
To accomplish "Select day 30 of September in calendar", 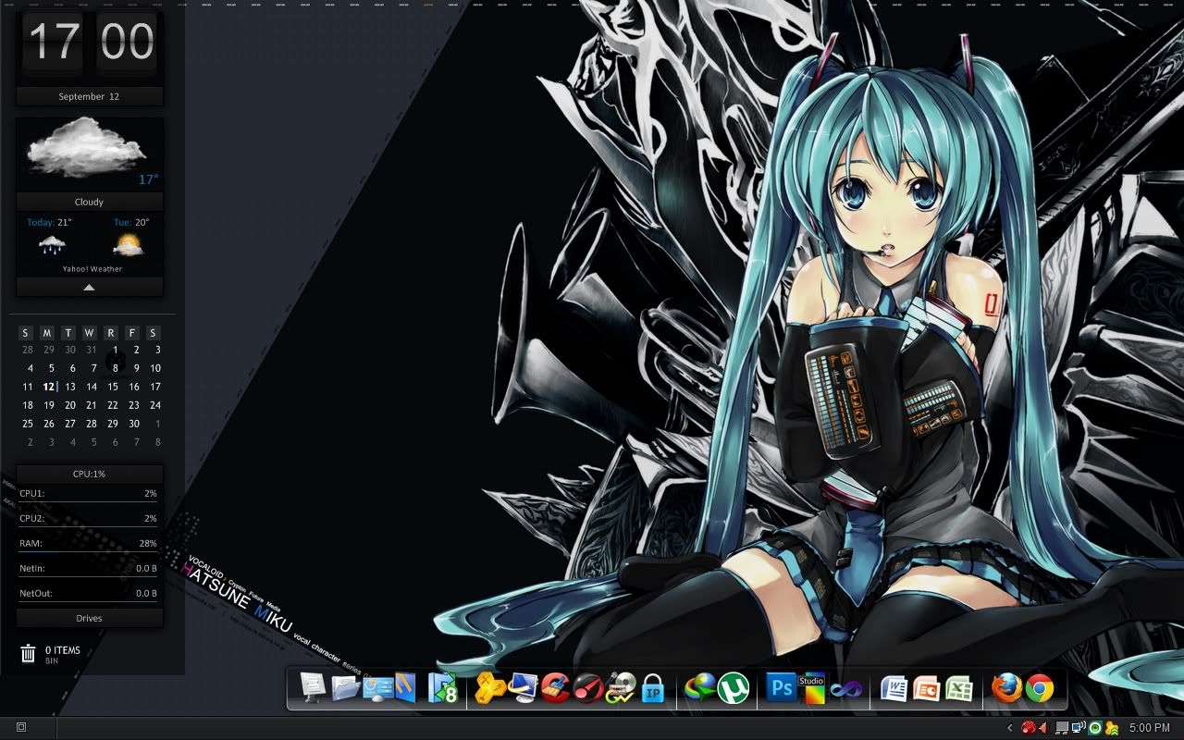I will coord(134,424).
